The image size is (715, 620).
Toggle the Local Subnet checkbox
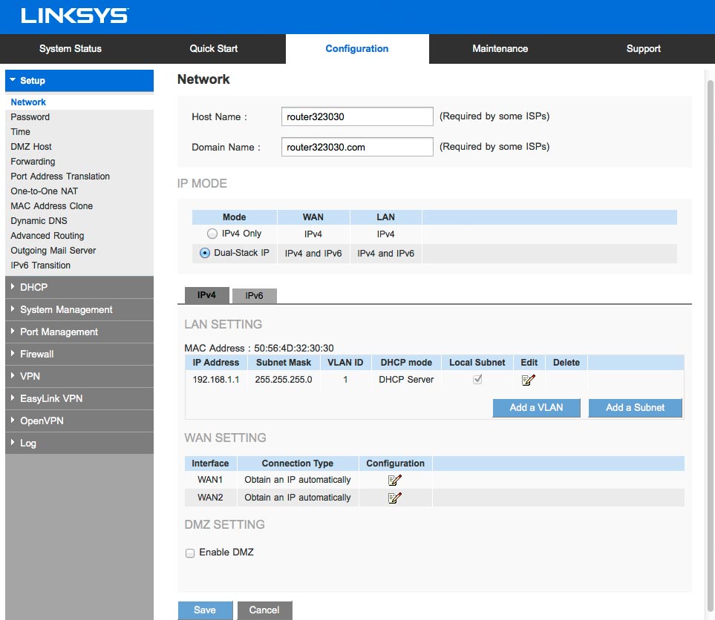click(x=477, y=380)
